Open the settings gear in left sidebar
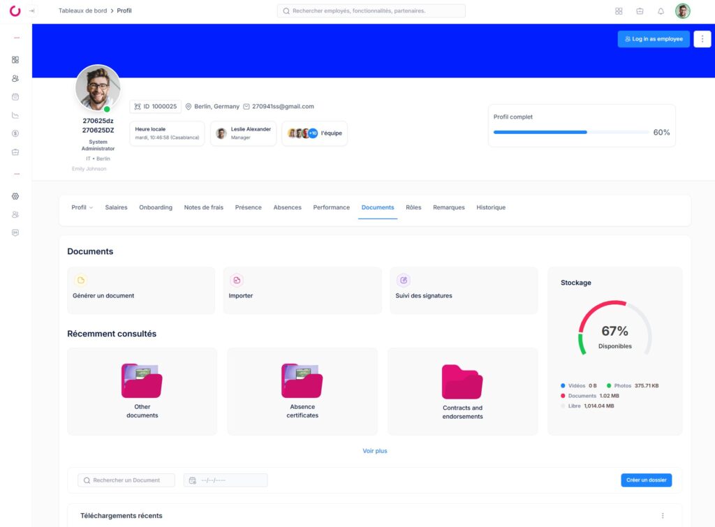 15,196
